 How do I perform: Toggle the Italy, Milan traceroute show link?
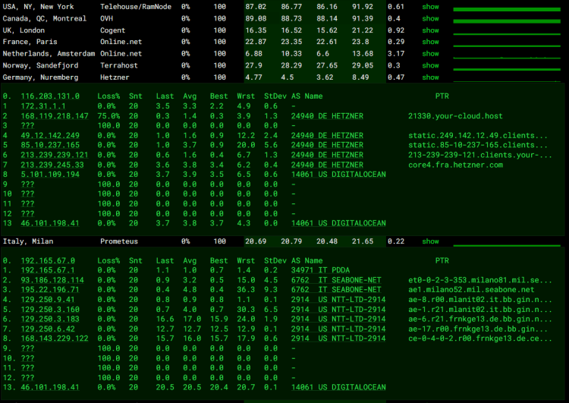click(430, 241)
